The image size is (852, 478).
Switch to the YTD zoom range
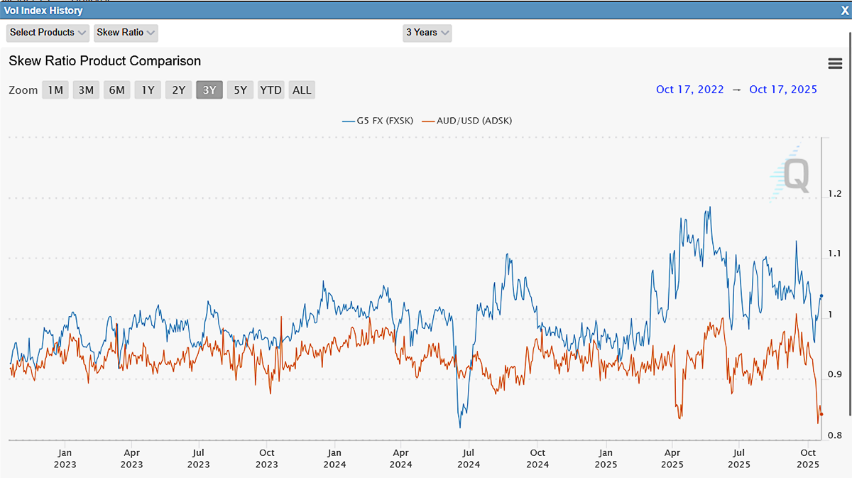click(x=271, y=89)
